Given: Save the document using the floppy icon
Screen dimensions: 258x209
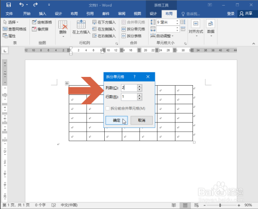Looking at the screenshot, I should click(x=9, y=5).
